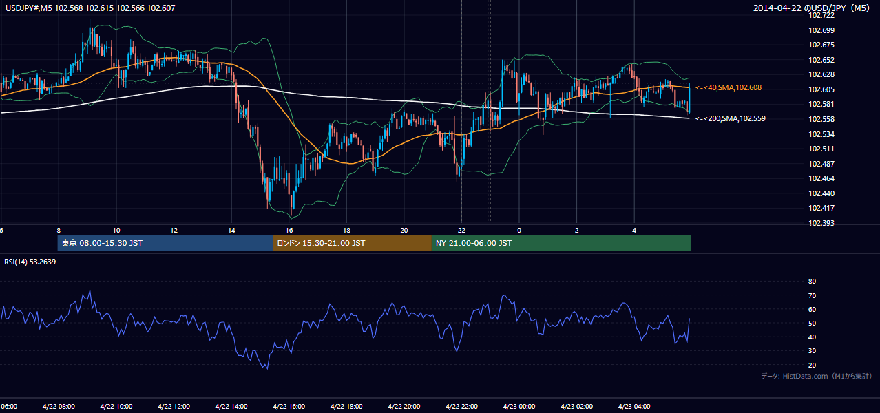Image resolution: width=880 pixels, height=413 pixels.
Task: Click the 200 SMA 102.559 white label
Action: tap(730, 118)
